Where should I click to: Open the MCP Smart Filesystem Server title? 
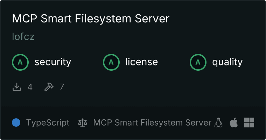click(91, 18)
